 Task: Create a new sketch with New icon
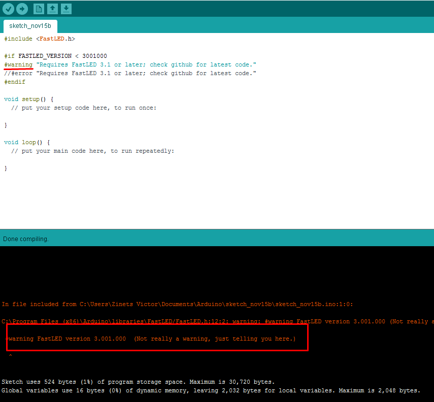[39, 9]
